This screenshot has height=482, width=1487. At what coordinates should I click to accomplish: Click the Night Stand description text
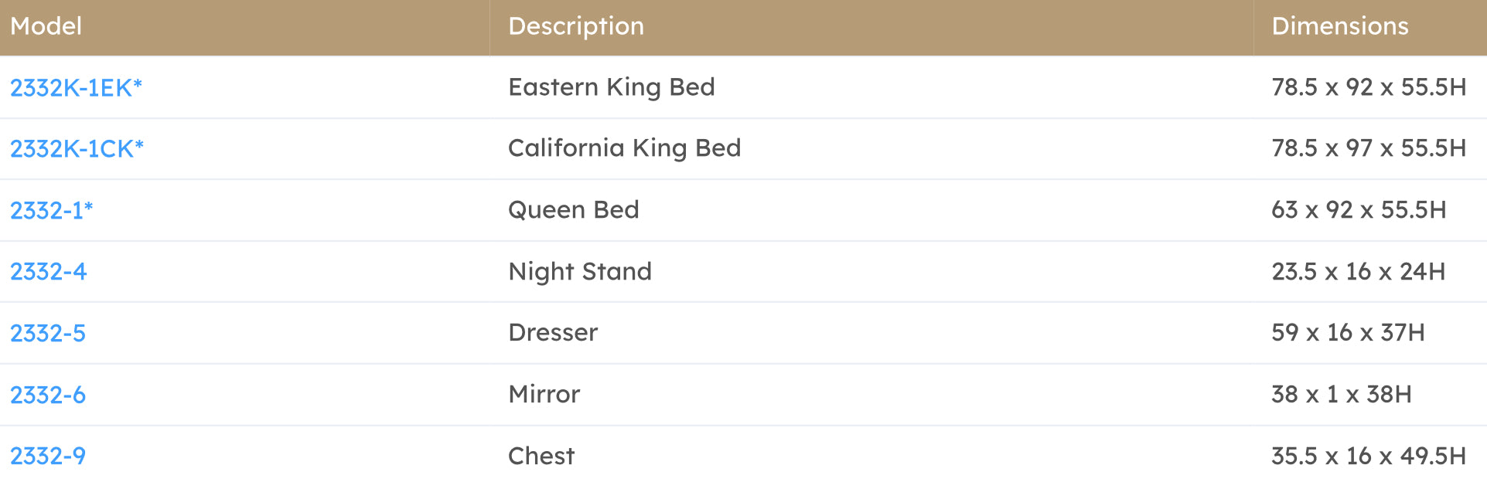[580, 272]
